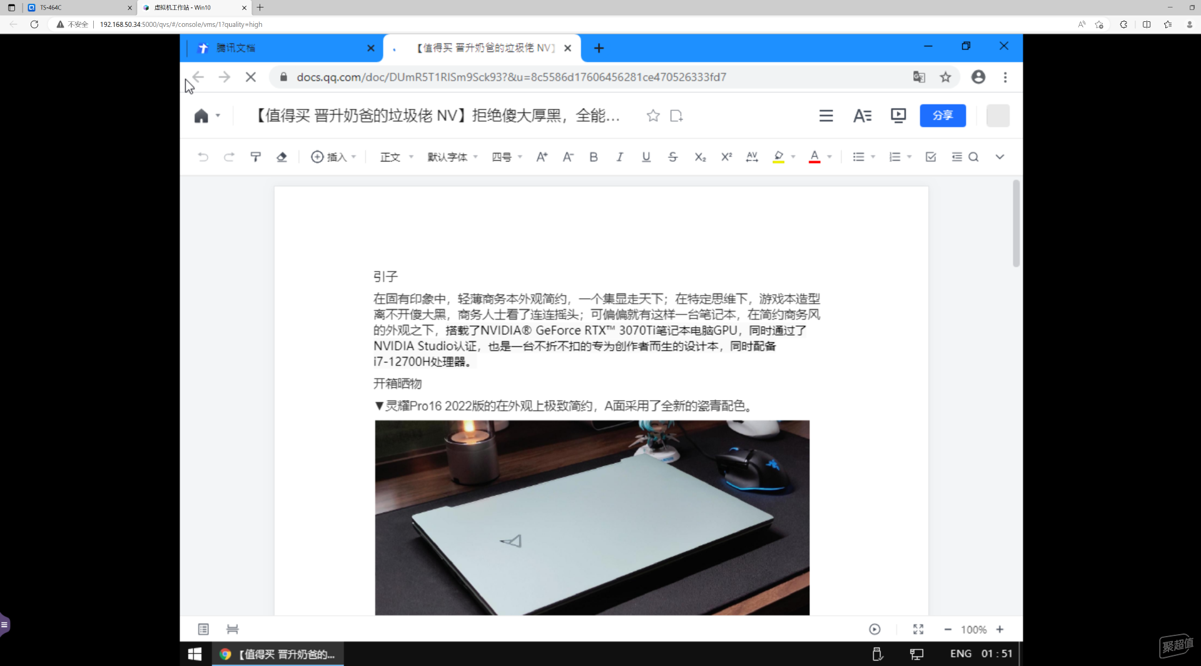Screen dimensions: 1201x666
Task: Click the translate page icon
Action: pos(919,77)
